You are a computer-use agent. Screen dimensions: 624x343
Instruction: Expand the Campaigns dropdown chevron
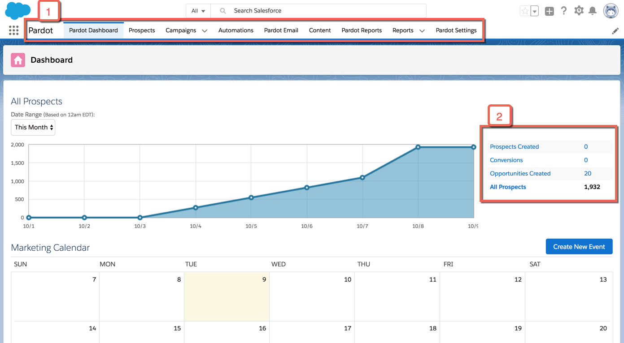[x=205, y=30]
